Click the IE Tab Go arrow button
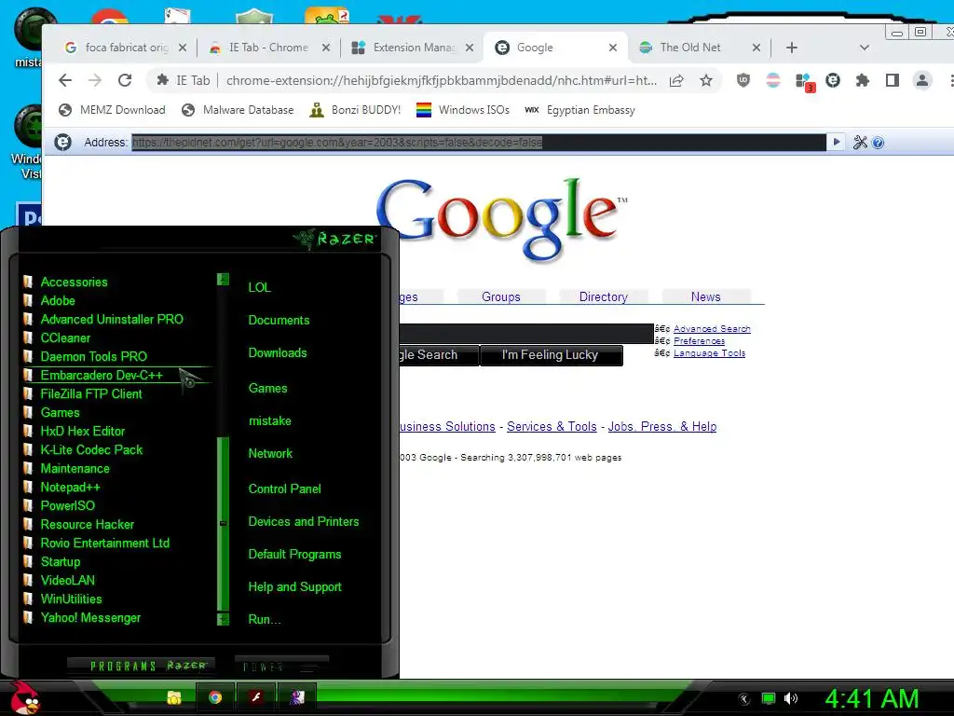Image resolution: width=954 pixels, height=716 pixels. [836, 142]
